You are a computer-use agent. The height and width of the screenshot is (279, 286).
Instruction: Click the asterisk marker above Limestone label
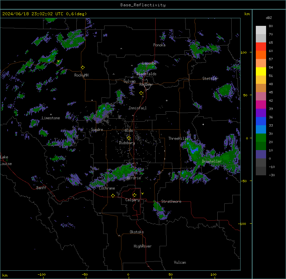coord(51,115)
